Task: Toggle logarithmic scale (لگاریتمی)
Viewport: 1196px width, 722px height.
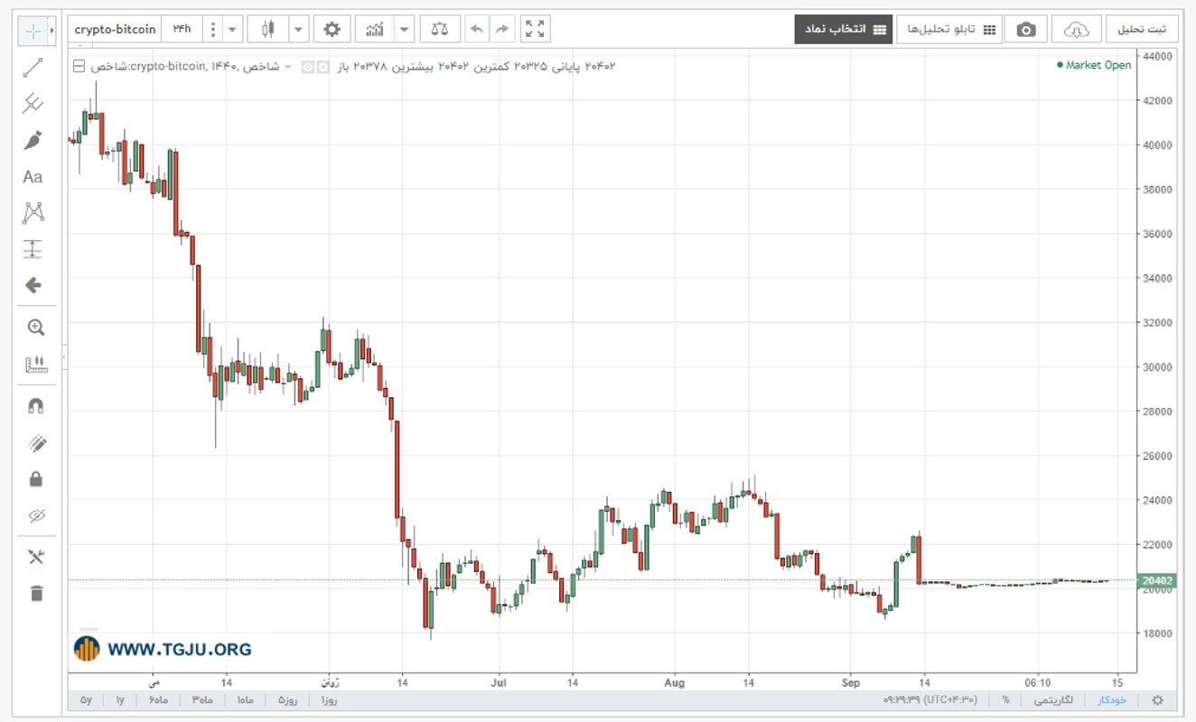Action: pyautogui.click(x=1053, y=700)
